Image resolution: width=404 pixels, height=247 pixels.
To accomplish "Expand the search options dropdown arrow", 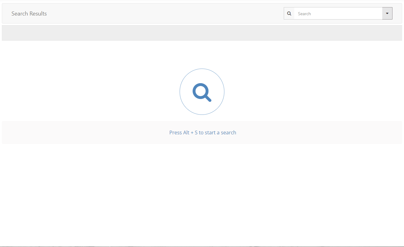I will click(387, 14).
